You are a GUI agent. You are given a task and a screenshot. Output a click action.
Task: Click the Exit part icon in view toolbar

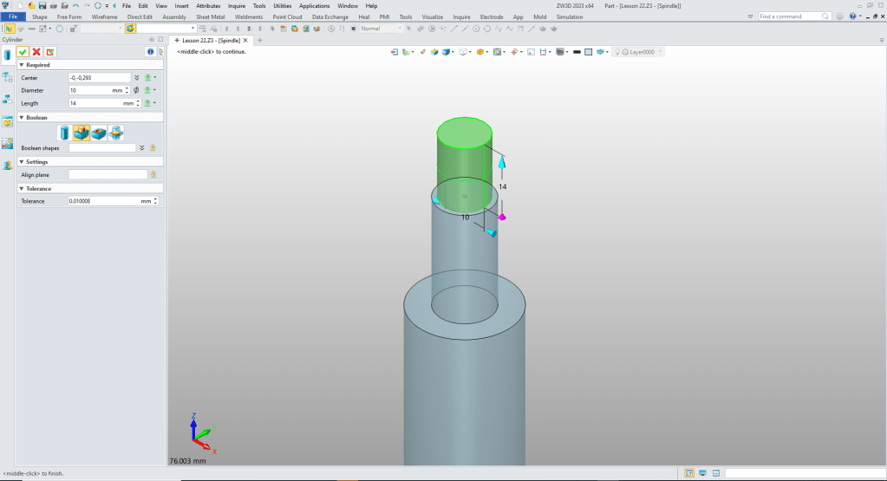point(395,52)
